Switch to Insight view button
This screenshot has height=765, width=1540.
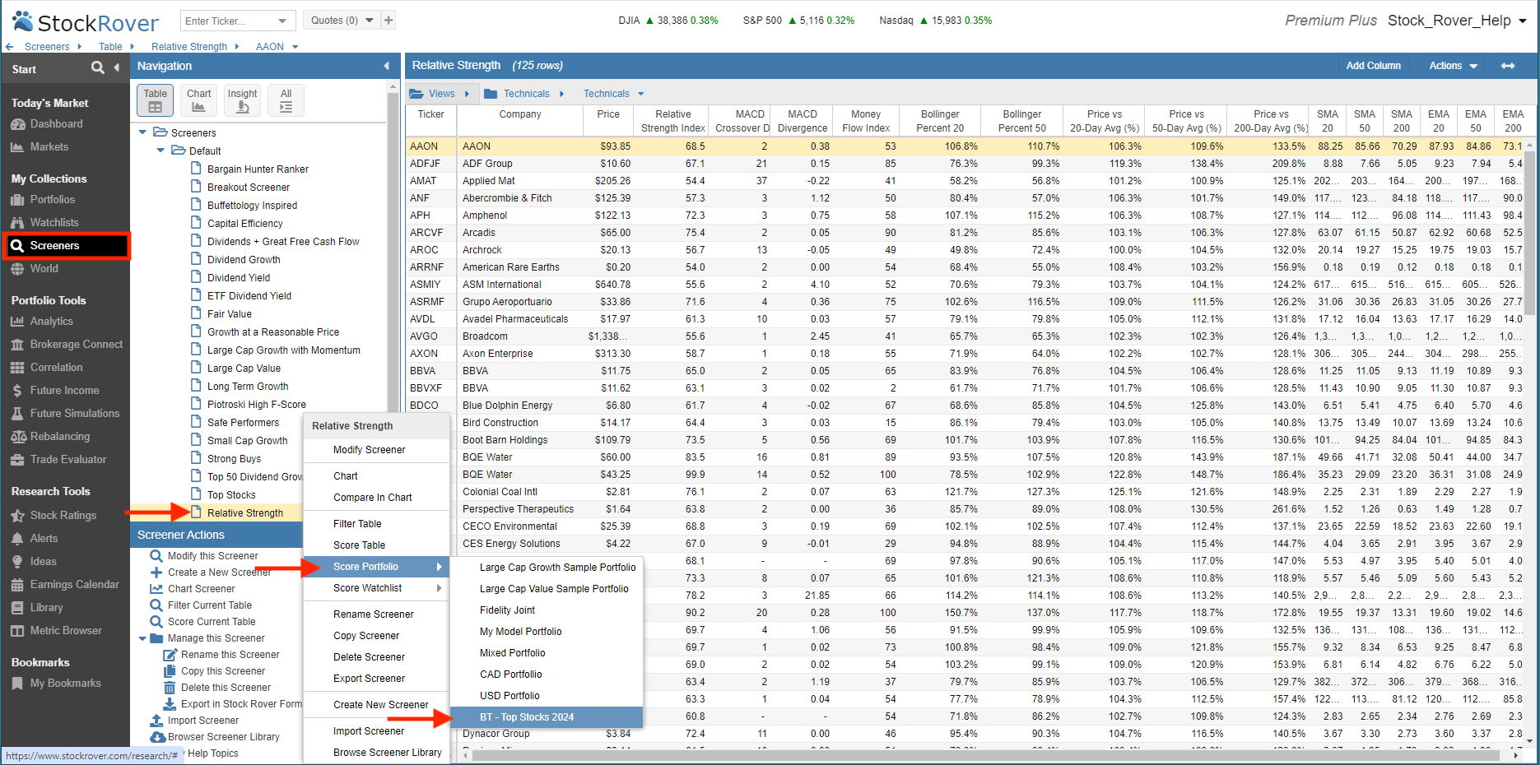click(242, 100)
